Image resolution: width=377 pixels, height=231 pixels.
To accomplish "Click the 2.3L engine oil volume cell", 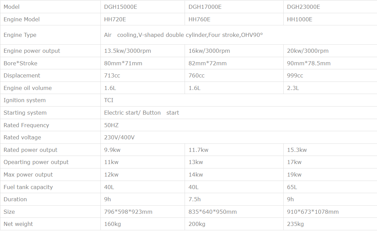I will 293,88.
